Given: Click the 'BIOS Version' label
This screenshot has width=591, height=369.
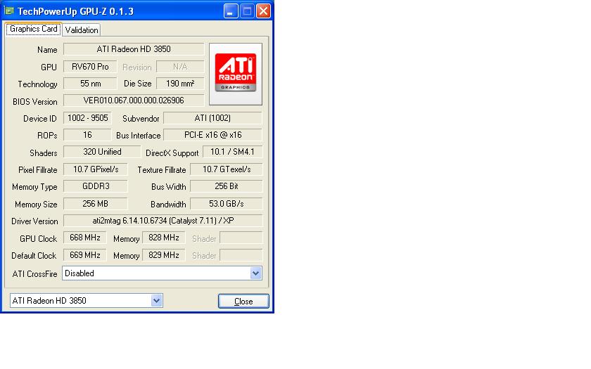Looking at the screenshot, I should coord(34,102).
